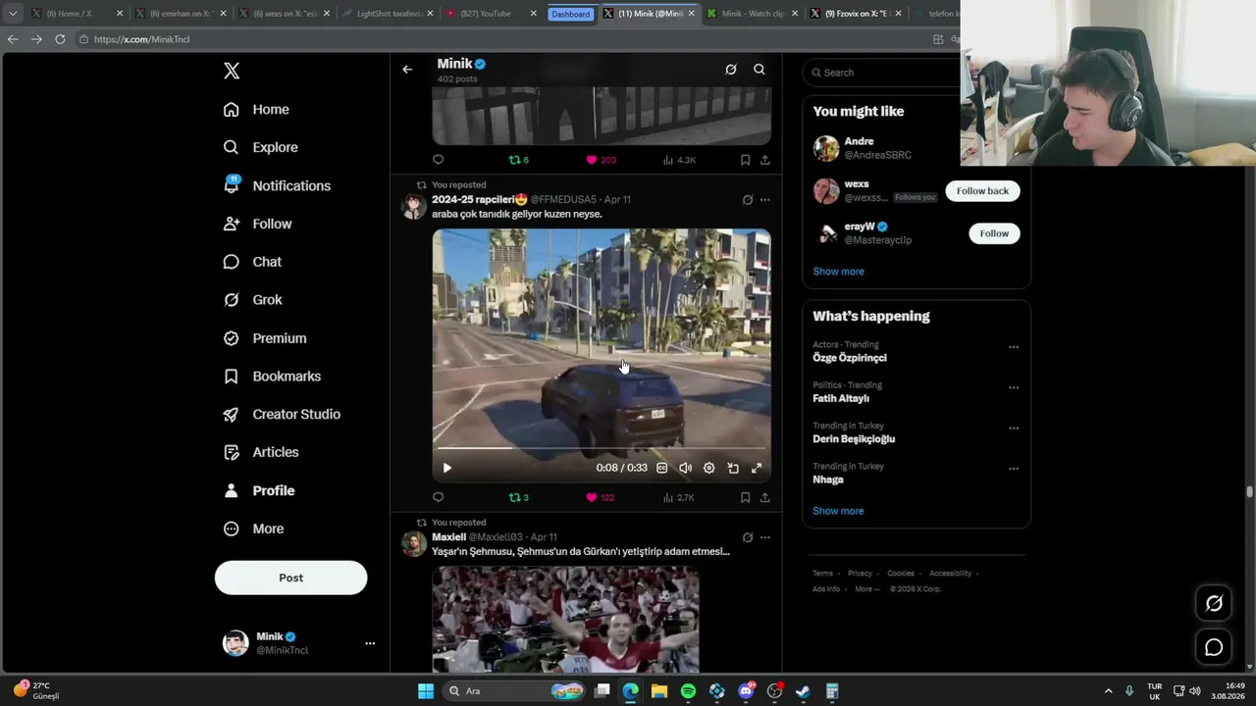Image resolution: width=1256 pixels, height=706 pixels.
Task: Open the floating Grok button
Action: 1214,604
